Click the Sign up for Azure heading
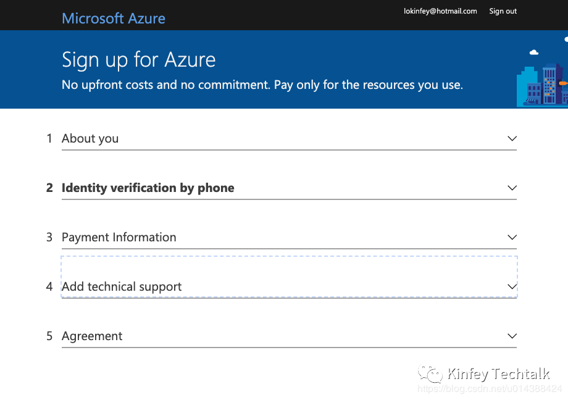This screenshot has width=568, height=400. 139,60
